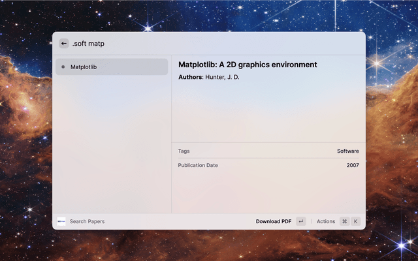The image size is (418, 261).
Task: Click the gray dot icon beside Matplotlib
Action: click(63, 67)
